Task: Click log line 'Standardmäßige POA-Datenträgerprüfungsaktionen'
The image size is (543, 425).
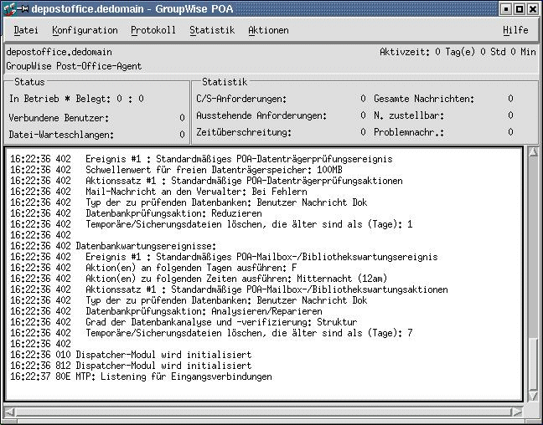Action: pos(206,181)
